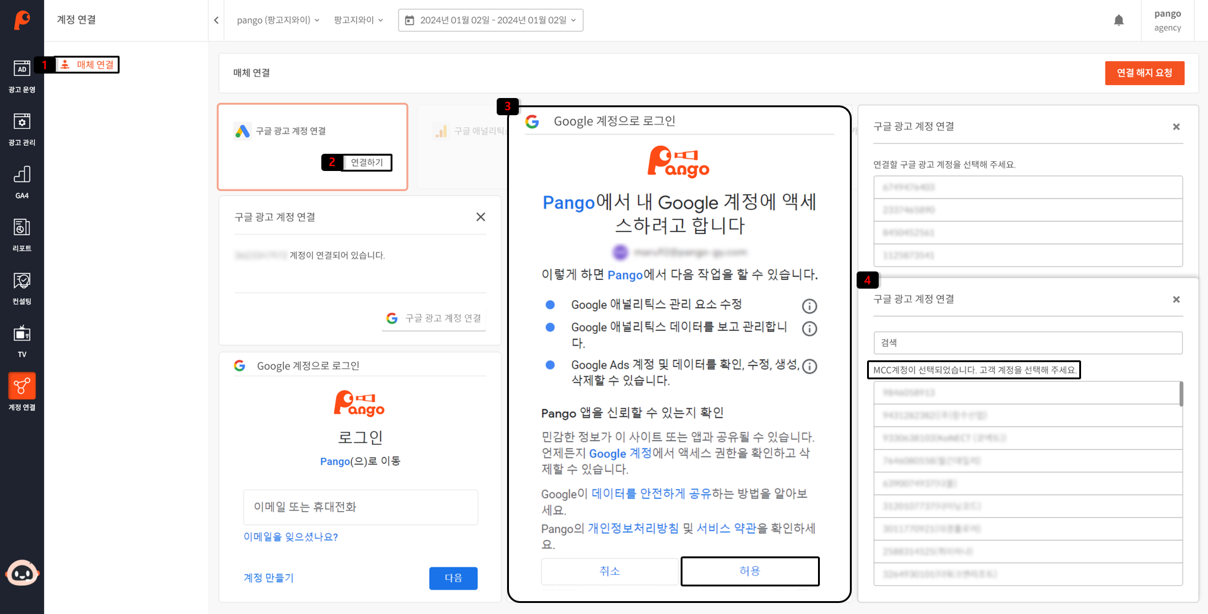
Task: Open the chatbot assistant icon
Action: [22, 574]
